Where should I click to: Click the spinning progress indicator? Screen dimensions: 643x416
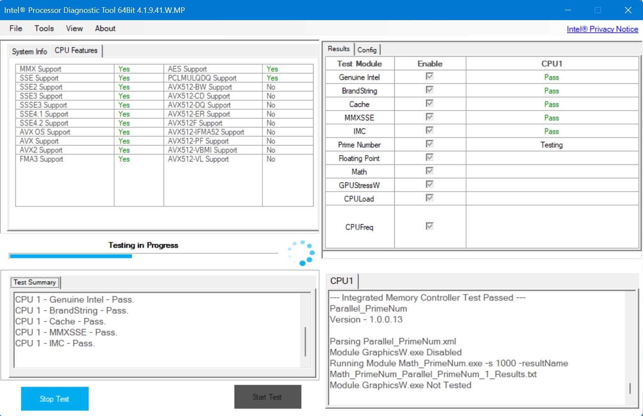(302, 253)
